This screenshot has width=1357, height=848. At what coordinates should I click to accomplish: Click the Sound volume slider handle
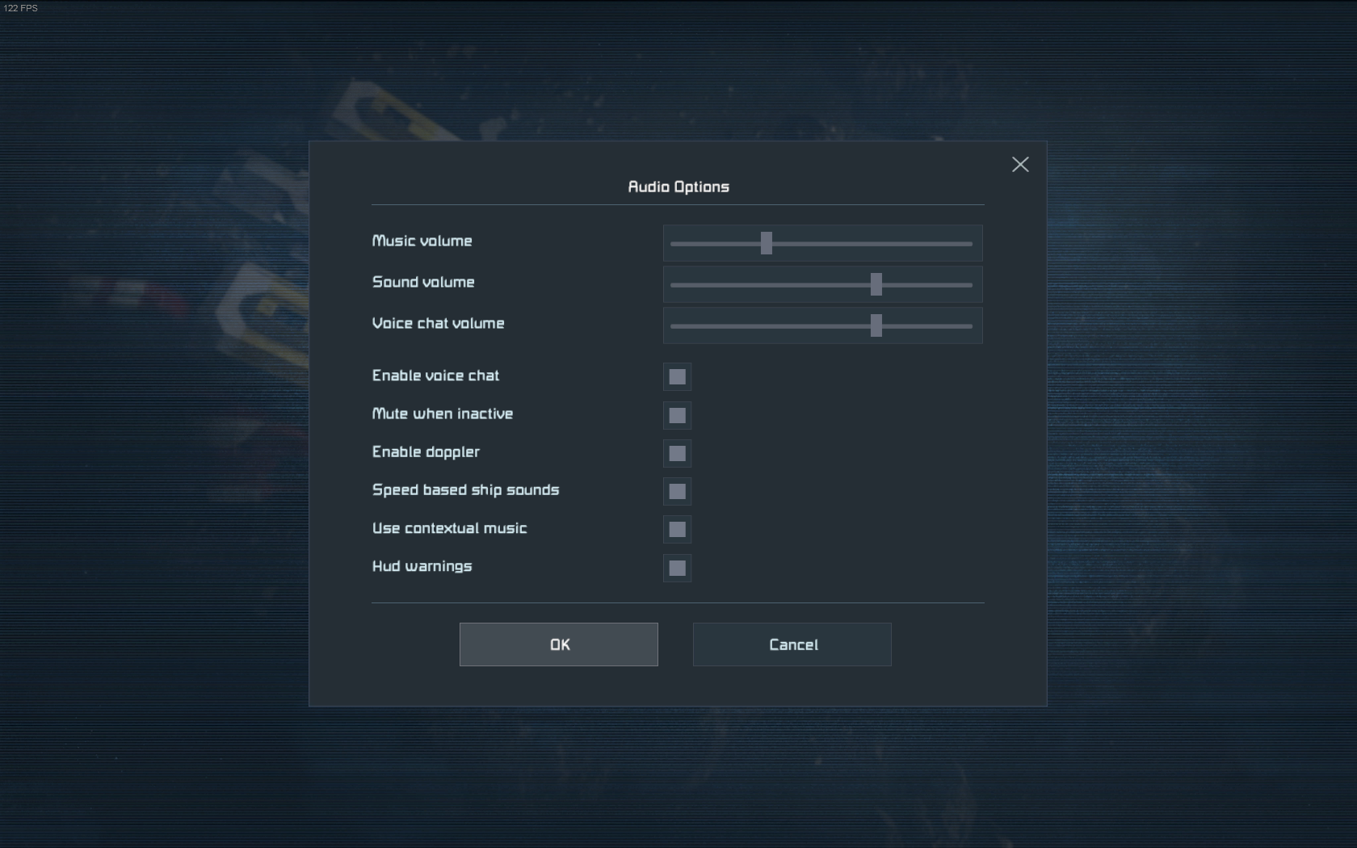coord(876,284)
